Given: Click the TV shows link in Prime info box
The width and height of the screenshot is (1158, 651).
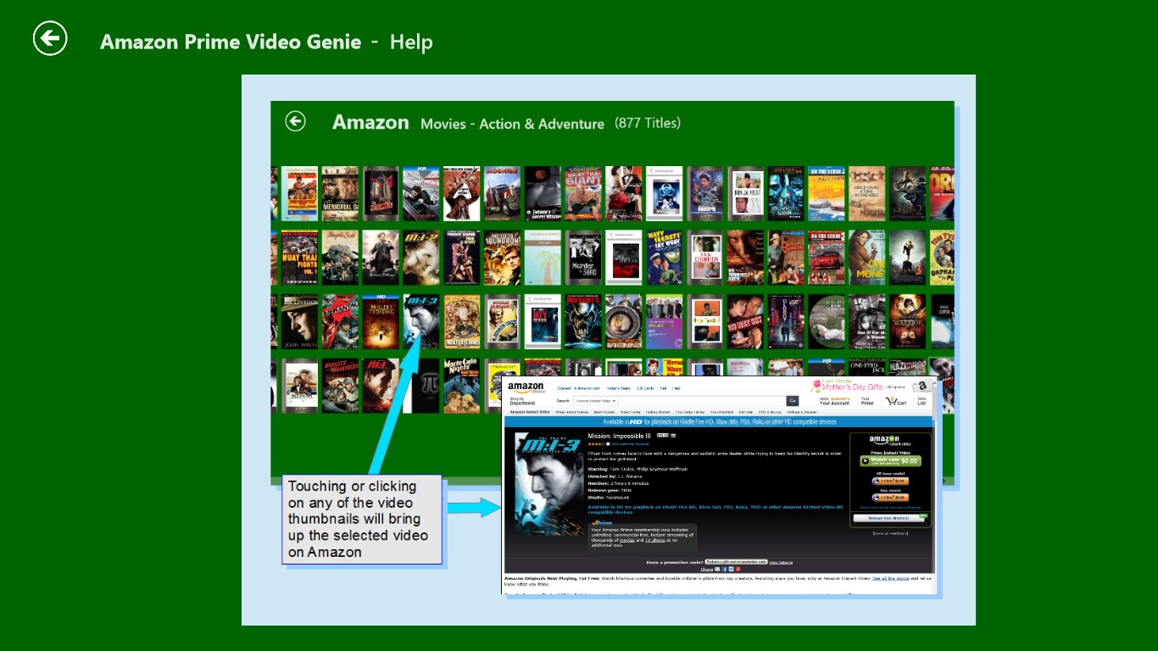Looking at the screenshot, I should 654,540.
